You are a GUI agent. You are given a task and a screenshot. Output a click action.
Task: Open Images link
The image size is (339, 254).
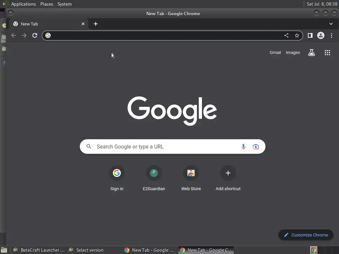293,53
